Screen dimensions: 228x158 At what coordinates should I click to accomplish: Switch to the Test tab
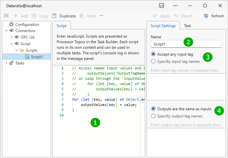pyautogui.click(x=187, y=26)
